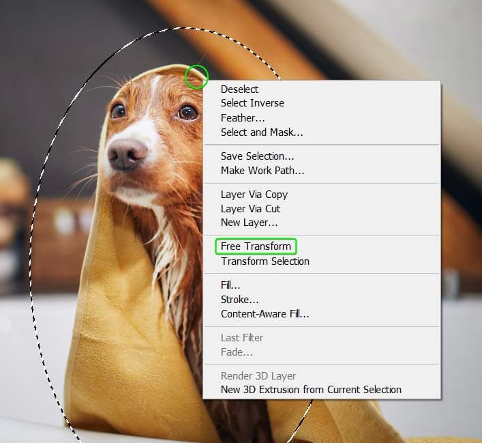This screenshot has height=443, width=482.
Task: Click the greyed Last Filter entry
Action: 322,338
